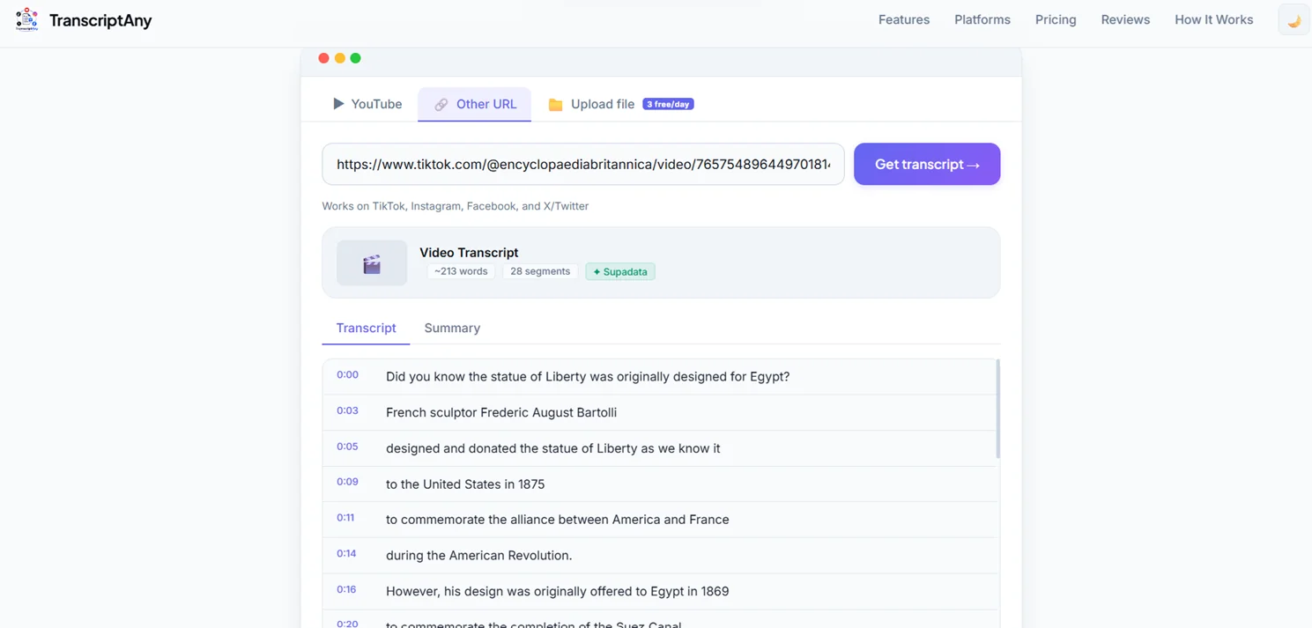Click the red window dot

click(323, 58)
